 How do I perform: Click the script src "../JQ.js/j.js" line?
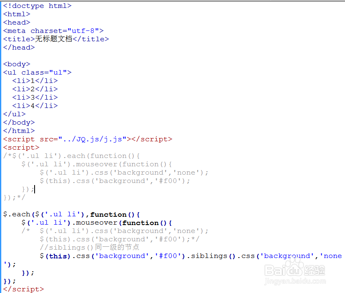(87, 139)
